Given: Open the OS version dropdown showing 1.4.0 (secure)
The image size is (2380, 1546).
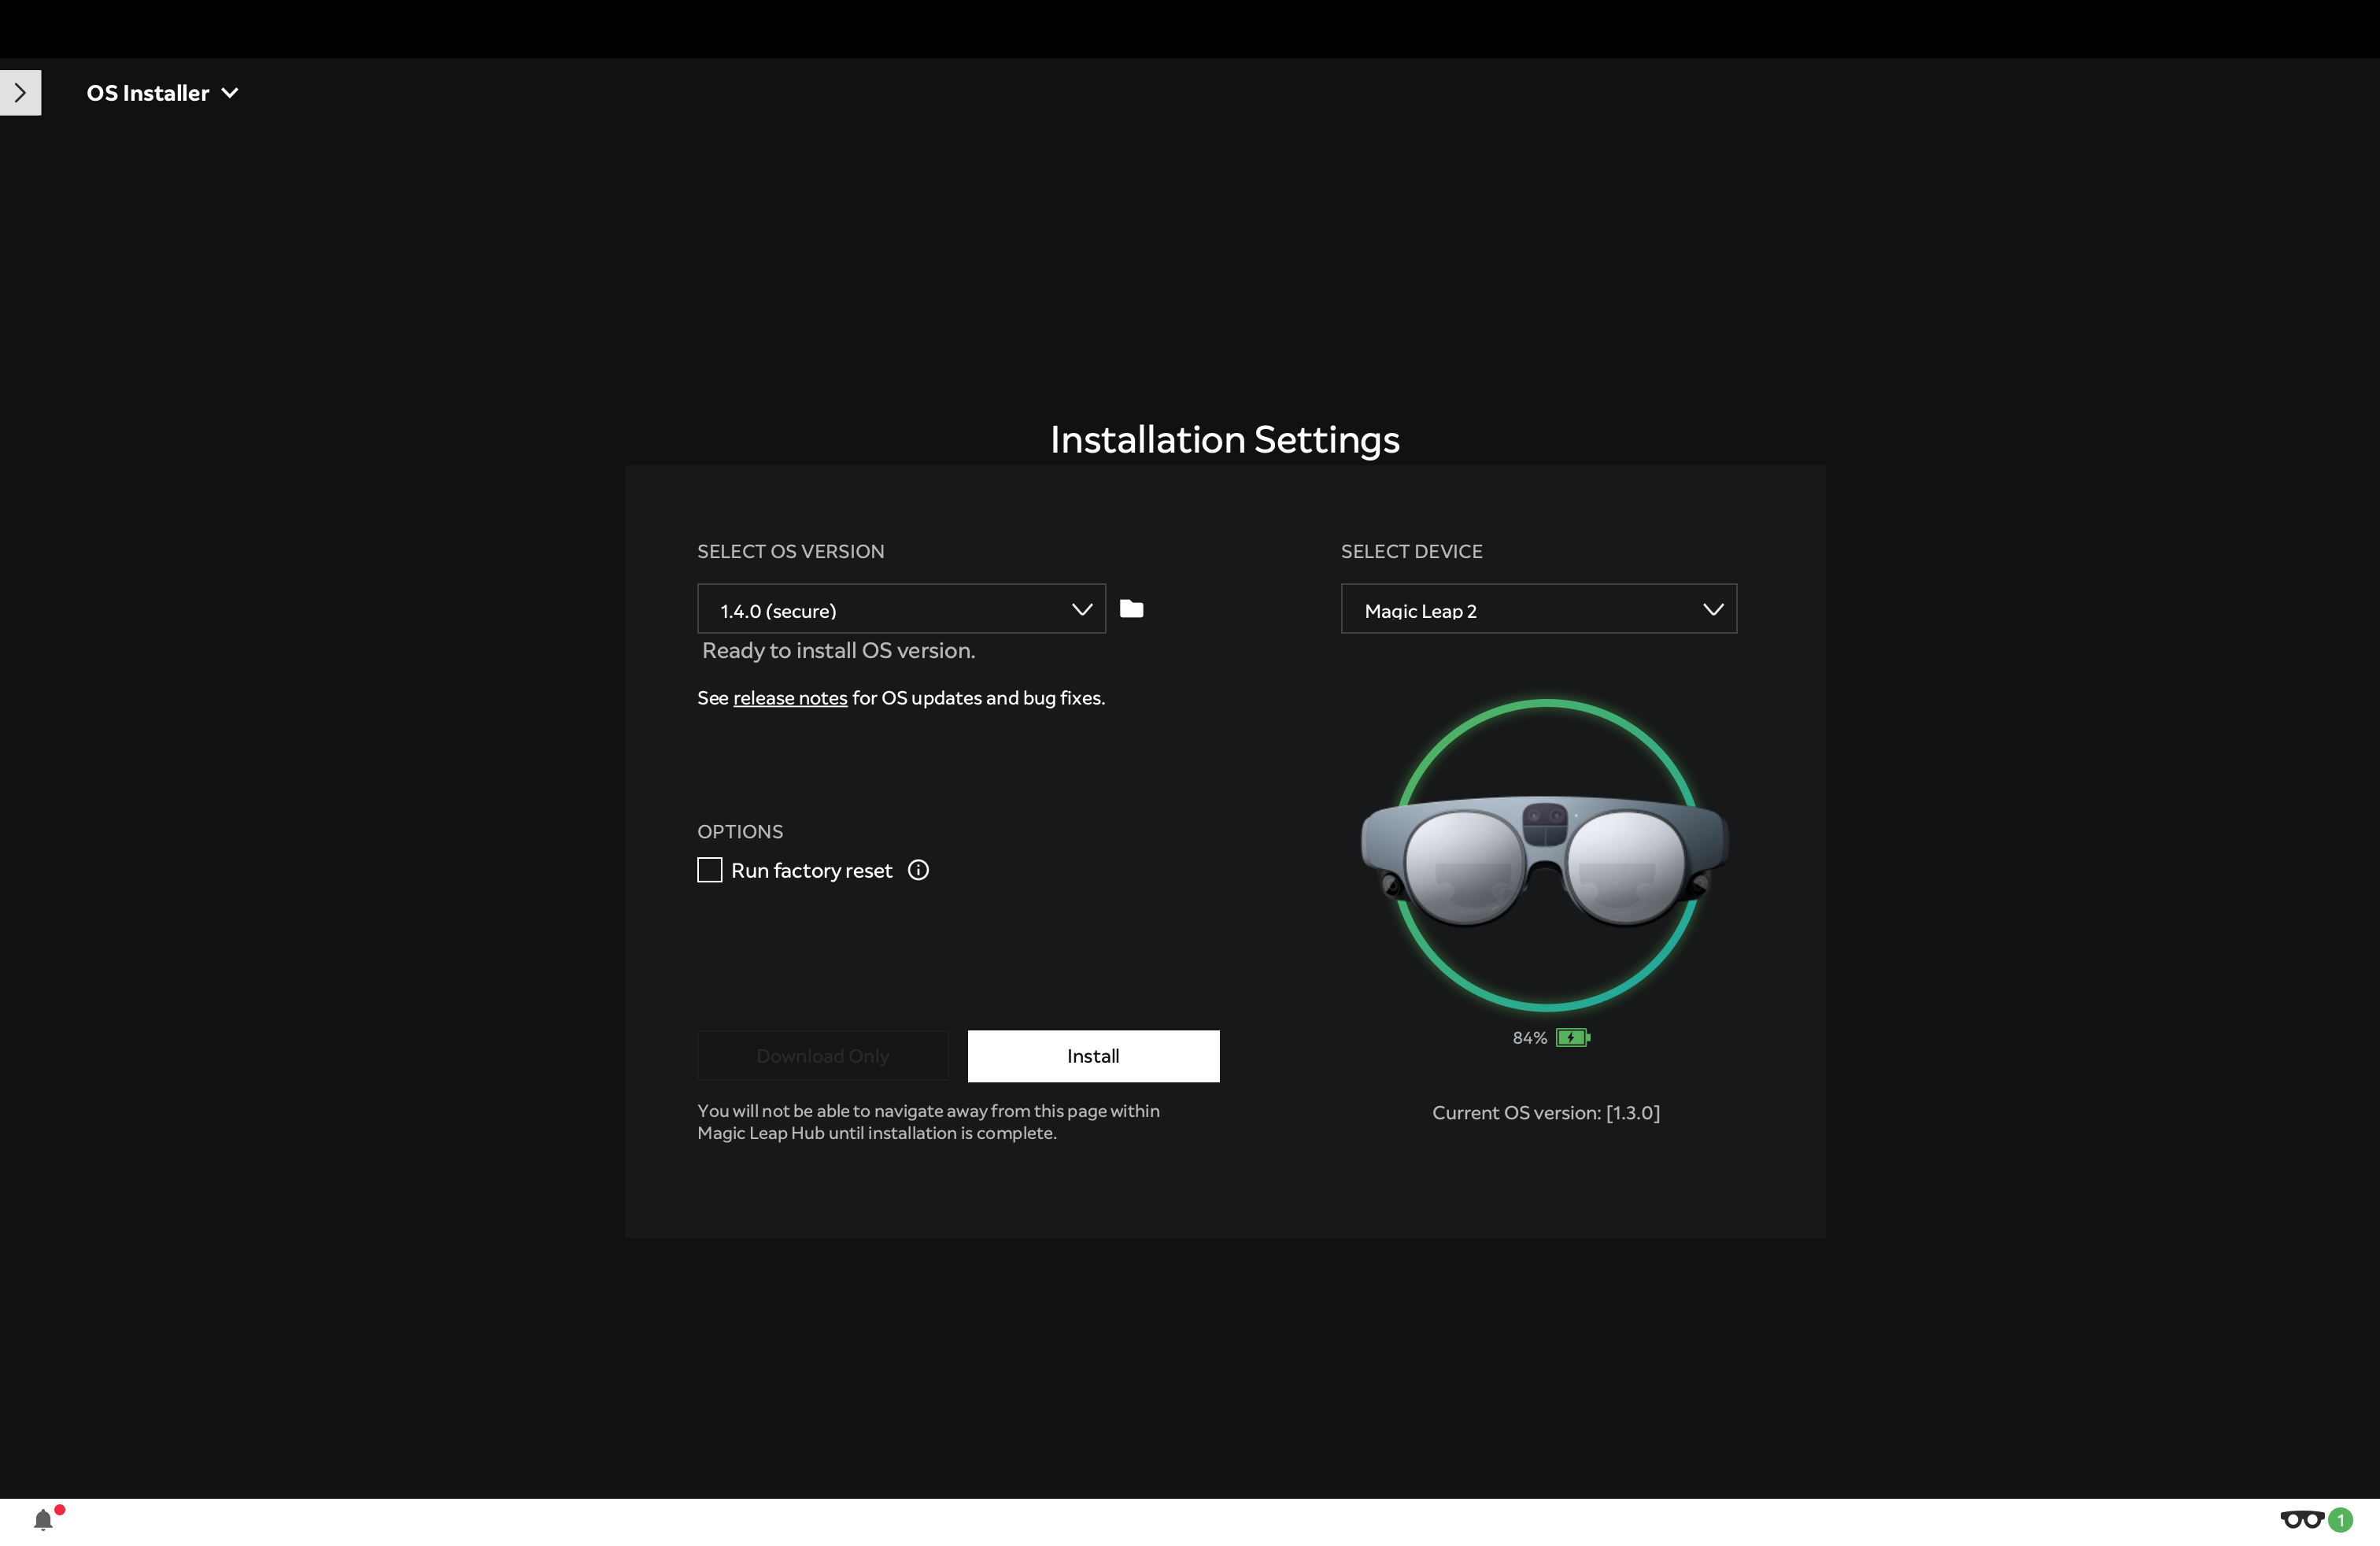Looking at the screenshot, I should (901, 609).
